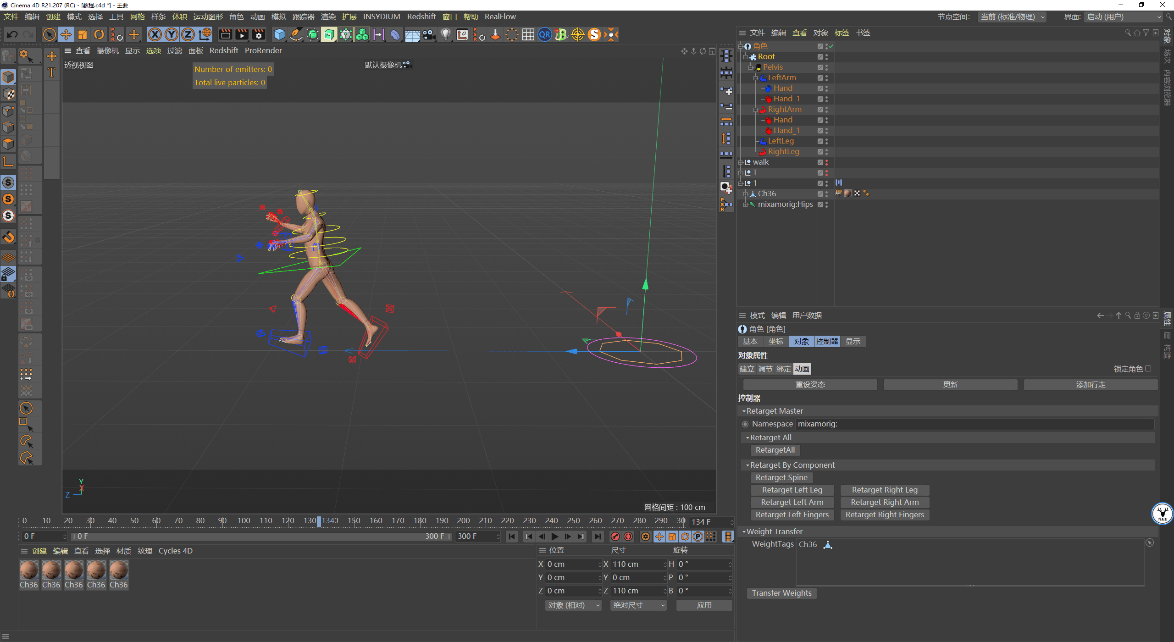Collapse the Retarget By Component section
Image resolution: width=1174 pixels, height=642 pixels.
(x=748, y=465)
